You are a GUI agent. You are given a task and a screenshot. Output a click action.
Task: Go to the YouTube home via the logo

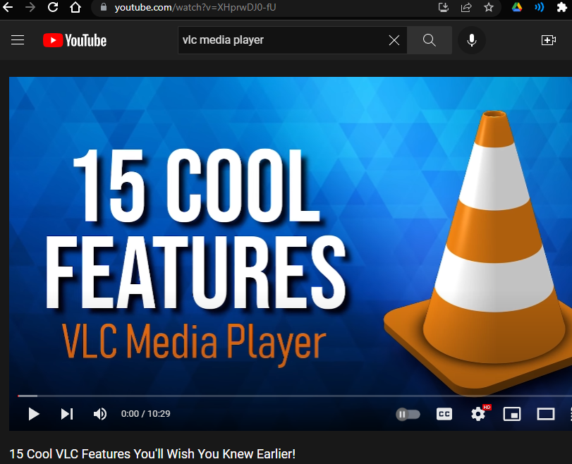(75, 40)
